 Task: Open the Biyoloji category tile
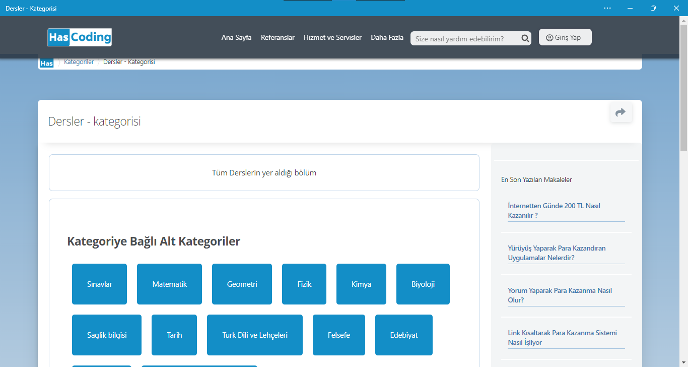(423, 284)
